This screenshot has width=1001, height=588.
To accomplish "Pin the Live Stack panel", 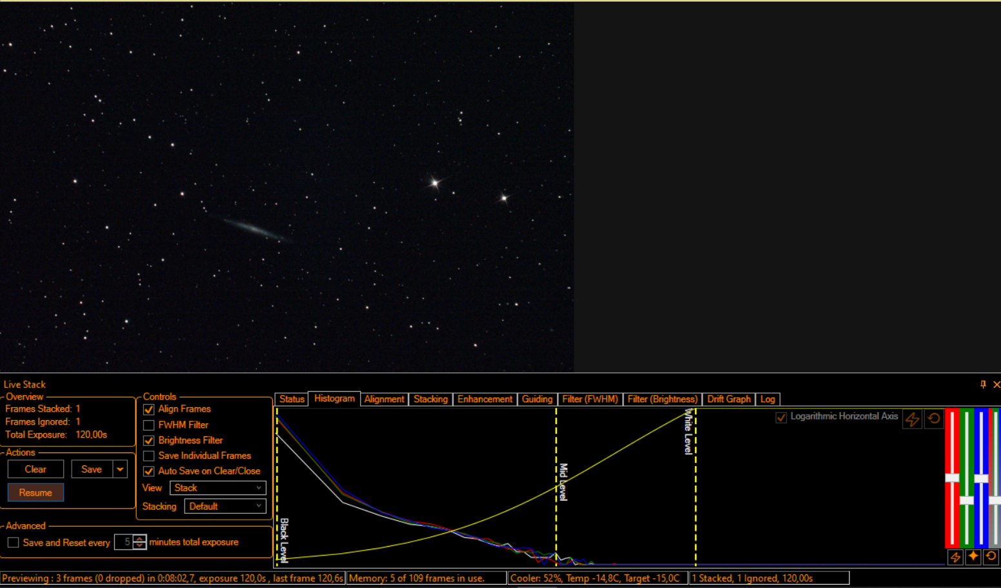I will click(x=983, y=384).
